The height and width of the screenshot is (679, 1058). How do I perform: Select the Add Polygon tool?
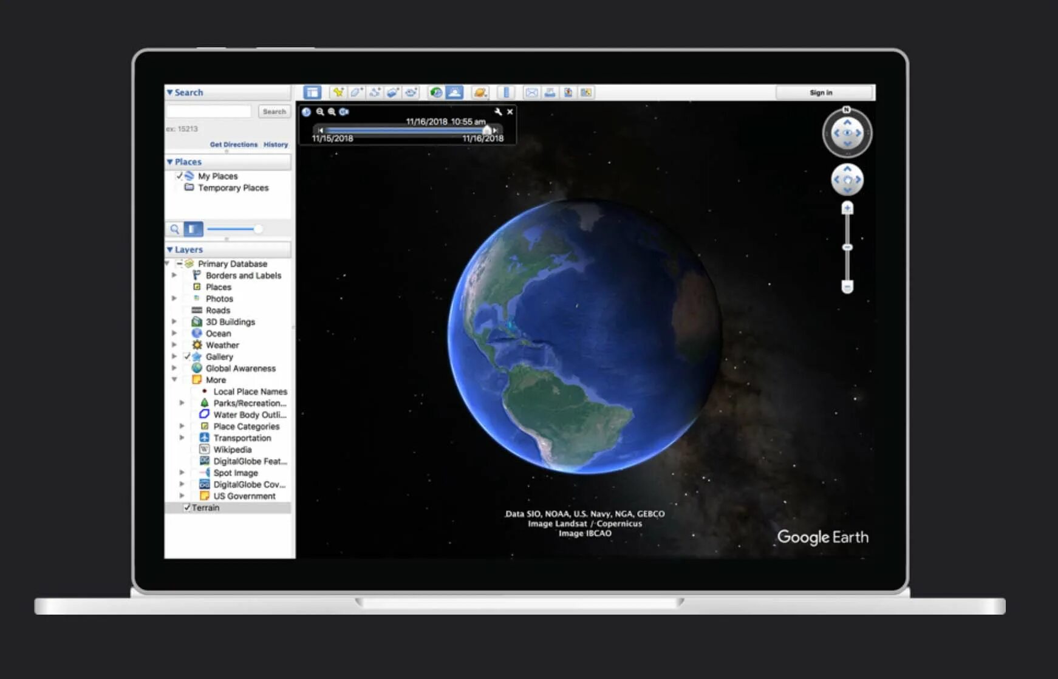coord(357,92)
